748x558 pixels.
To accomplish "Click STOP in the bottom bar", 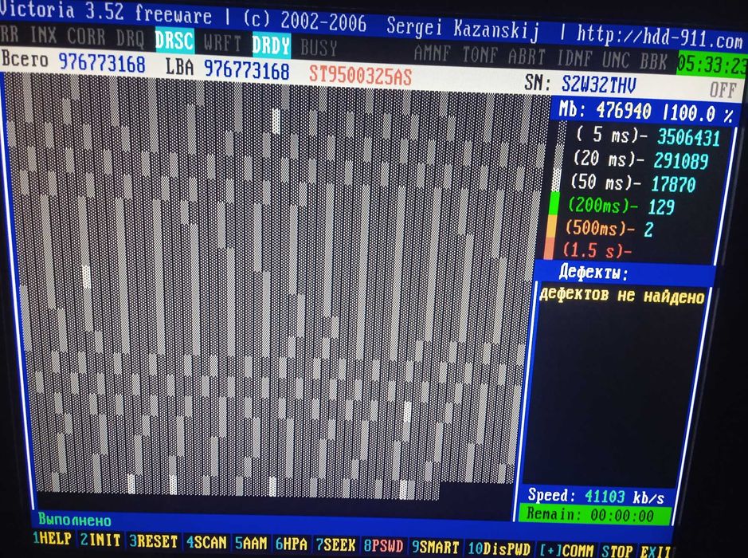I will click(617, 552).
